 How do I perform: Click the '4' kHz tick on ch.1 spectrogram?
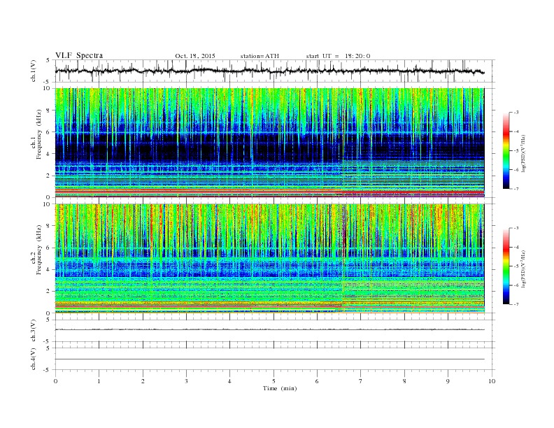[x=48, y=154]
